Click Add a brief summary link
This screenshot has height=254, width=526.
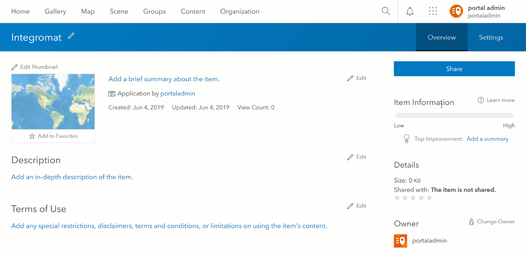(164, 79)
